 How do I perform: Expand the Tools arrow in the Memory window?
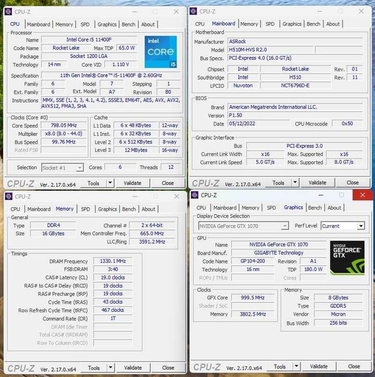[110, 368]
